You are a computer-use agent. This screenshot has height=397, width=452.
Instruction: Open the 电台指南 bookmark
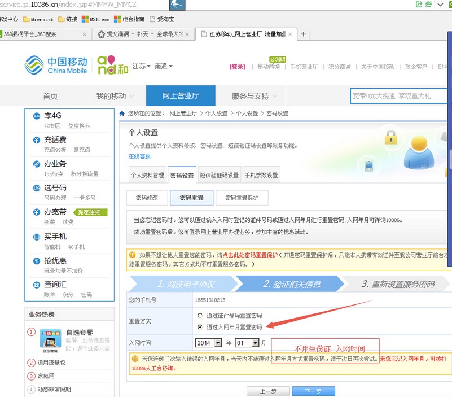coord(129,19)
